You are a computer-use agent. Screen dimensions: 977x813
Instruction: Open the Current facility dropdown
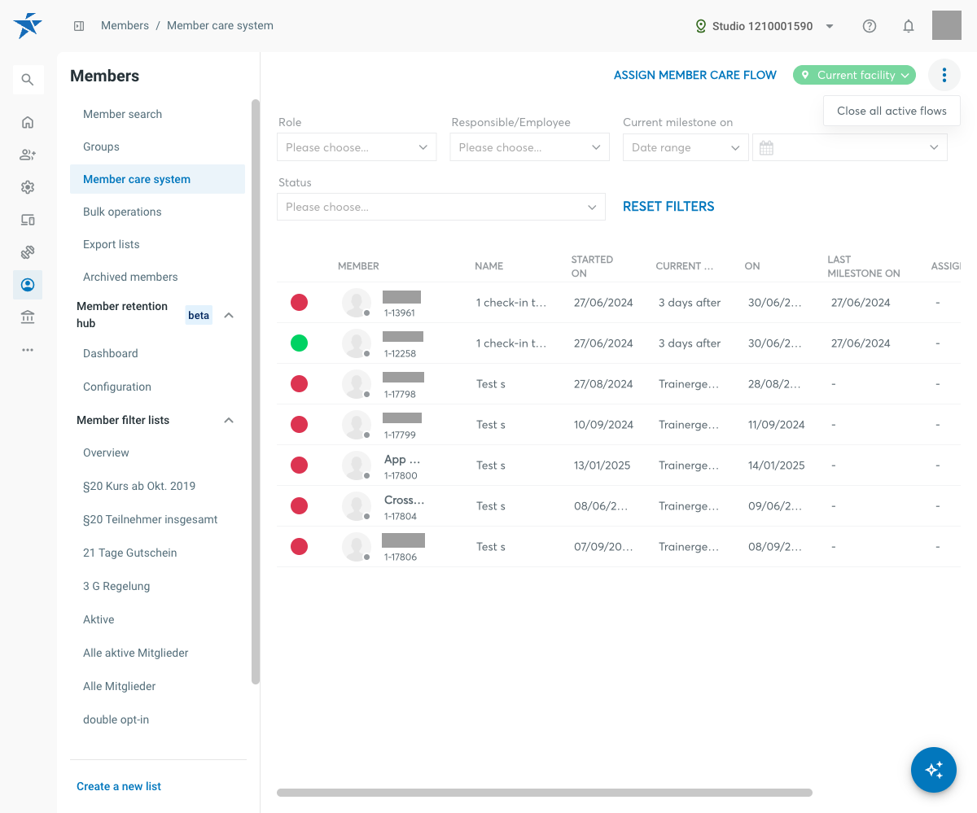854,75
